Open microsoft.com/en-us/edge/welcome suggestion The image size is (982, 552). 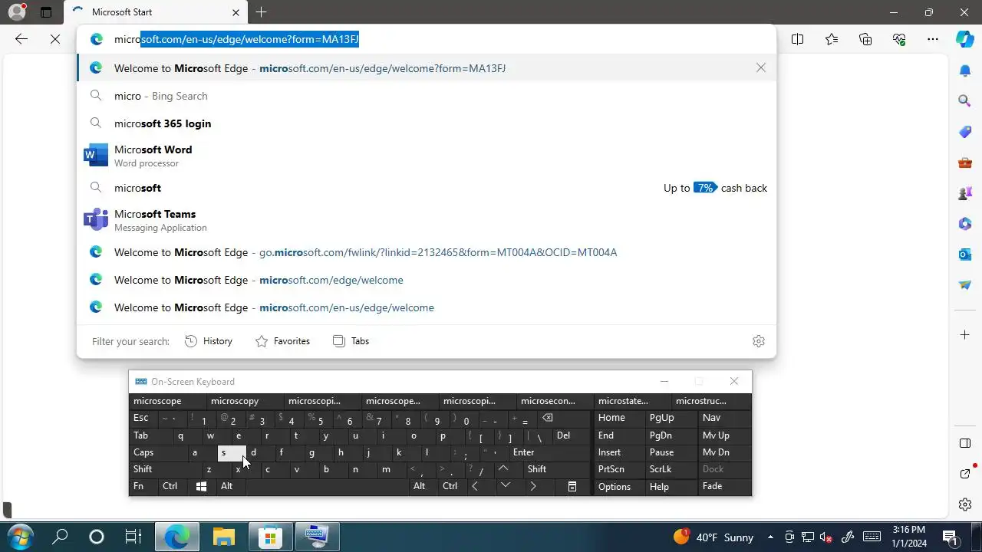(427, 307)
